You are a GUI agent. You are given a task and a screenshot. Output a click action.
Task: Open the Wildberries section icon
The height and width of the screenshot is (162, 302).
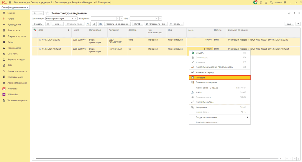(x=4, y=94)
